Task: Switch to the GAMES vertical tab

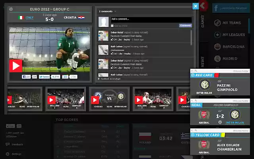Action: pos(203,21)
